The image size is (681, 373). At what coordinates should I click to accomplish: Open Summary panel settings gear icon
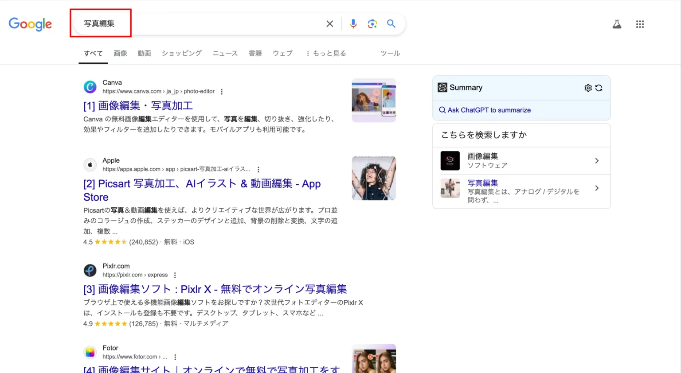click(x=588, y=88)
